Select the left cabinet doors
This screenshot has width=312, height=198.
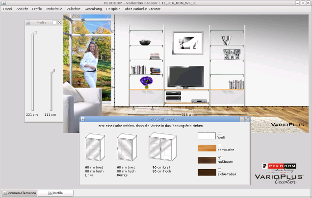[x=146, y=97]
